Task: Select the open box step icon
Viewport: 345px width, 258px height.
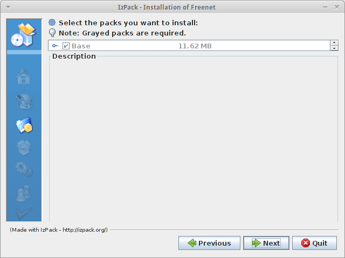Action: pos(24,148)
